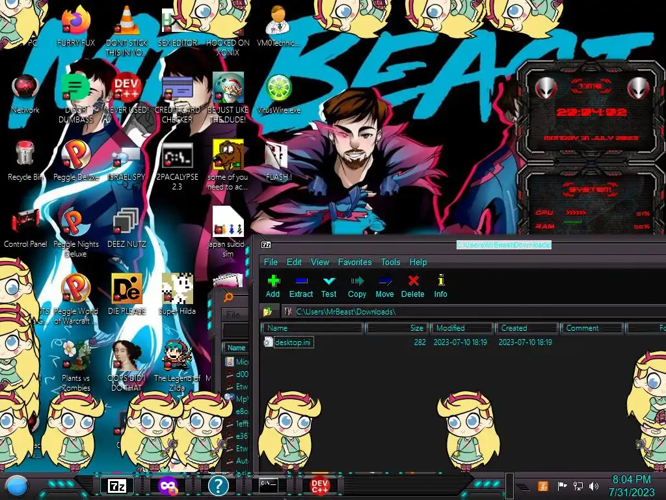Select the VirusWire.exe lime icon

click(x=278, y=94)
